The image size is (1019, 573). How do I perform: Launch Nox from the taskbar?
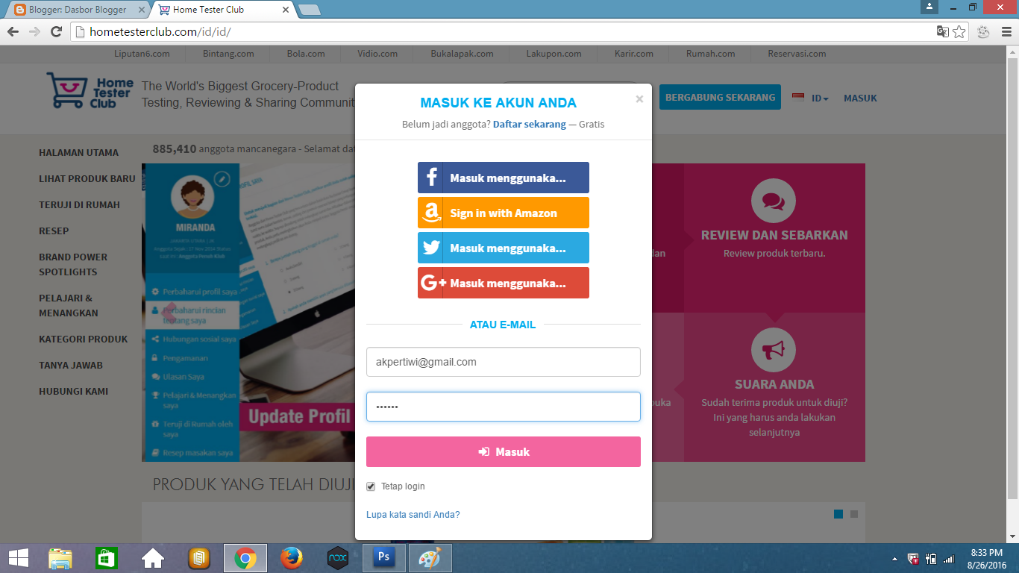point(336,557)
